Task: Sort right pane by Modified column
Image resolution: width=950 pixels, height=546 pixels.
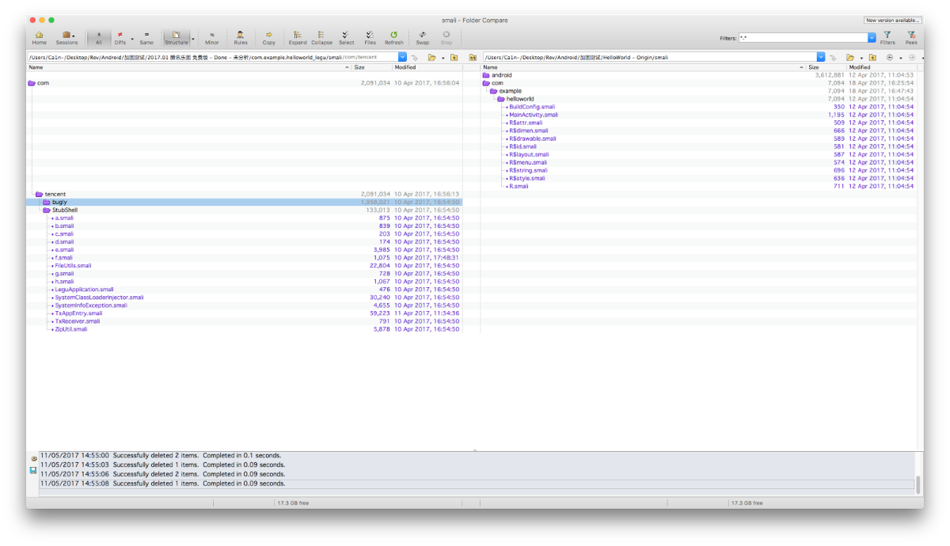Action: click(x=881, y=67)
